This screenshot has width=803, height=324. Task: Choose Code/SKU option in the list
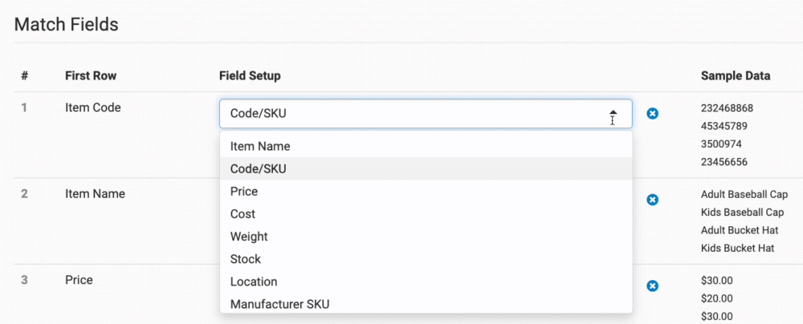(426, 169)
